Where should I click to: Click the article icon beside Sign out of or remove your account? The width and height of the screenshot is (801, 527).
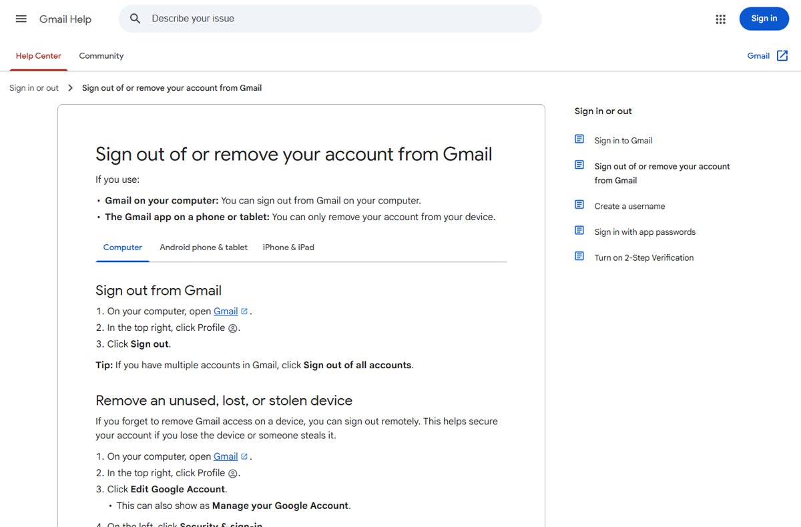(579, 165)
